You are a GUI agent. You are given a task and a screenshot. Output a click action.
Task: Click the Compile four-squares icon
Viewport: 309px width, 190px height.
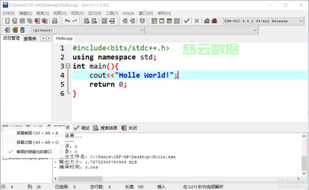point(154,21)
